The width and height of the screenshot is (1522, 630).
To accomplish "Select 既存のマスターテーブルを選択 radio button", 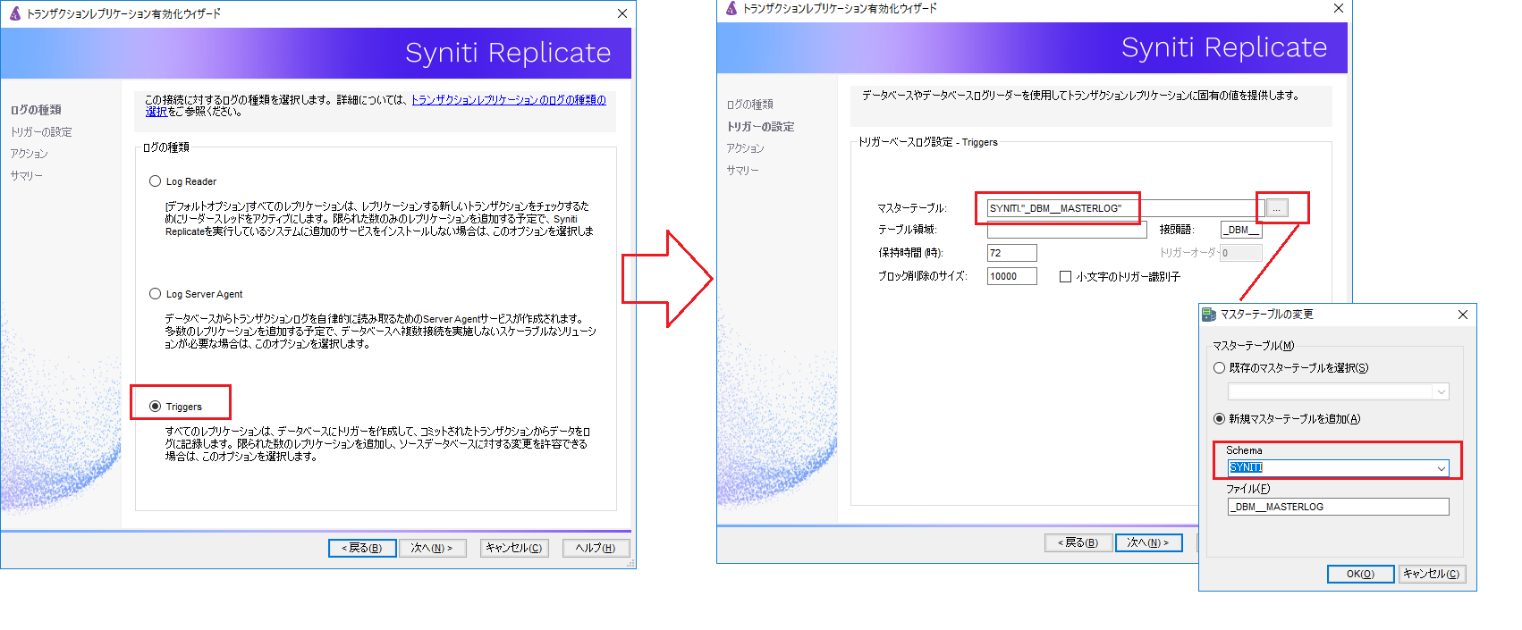I will 1219,368.
